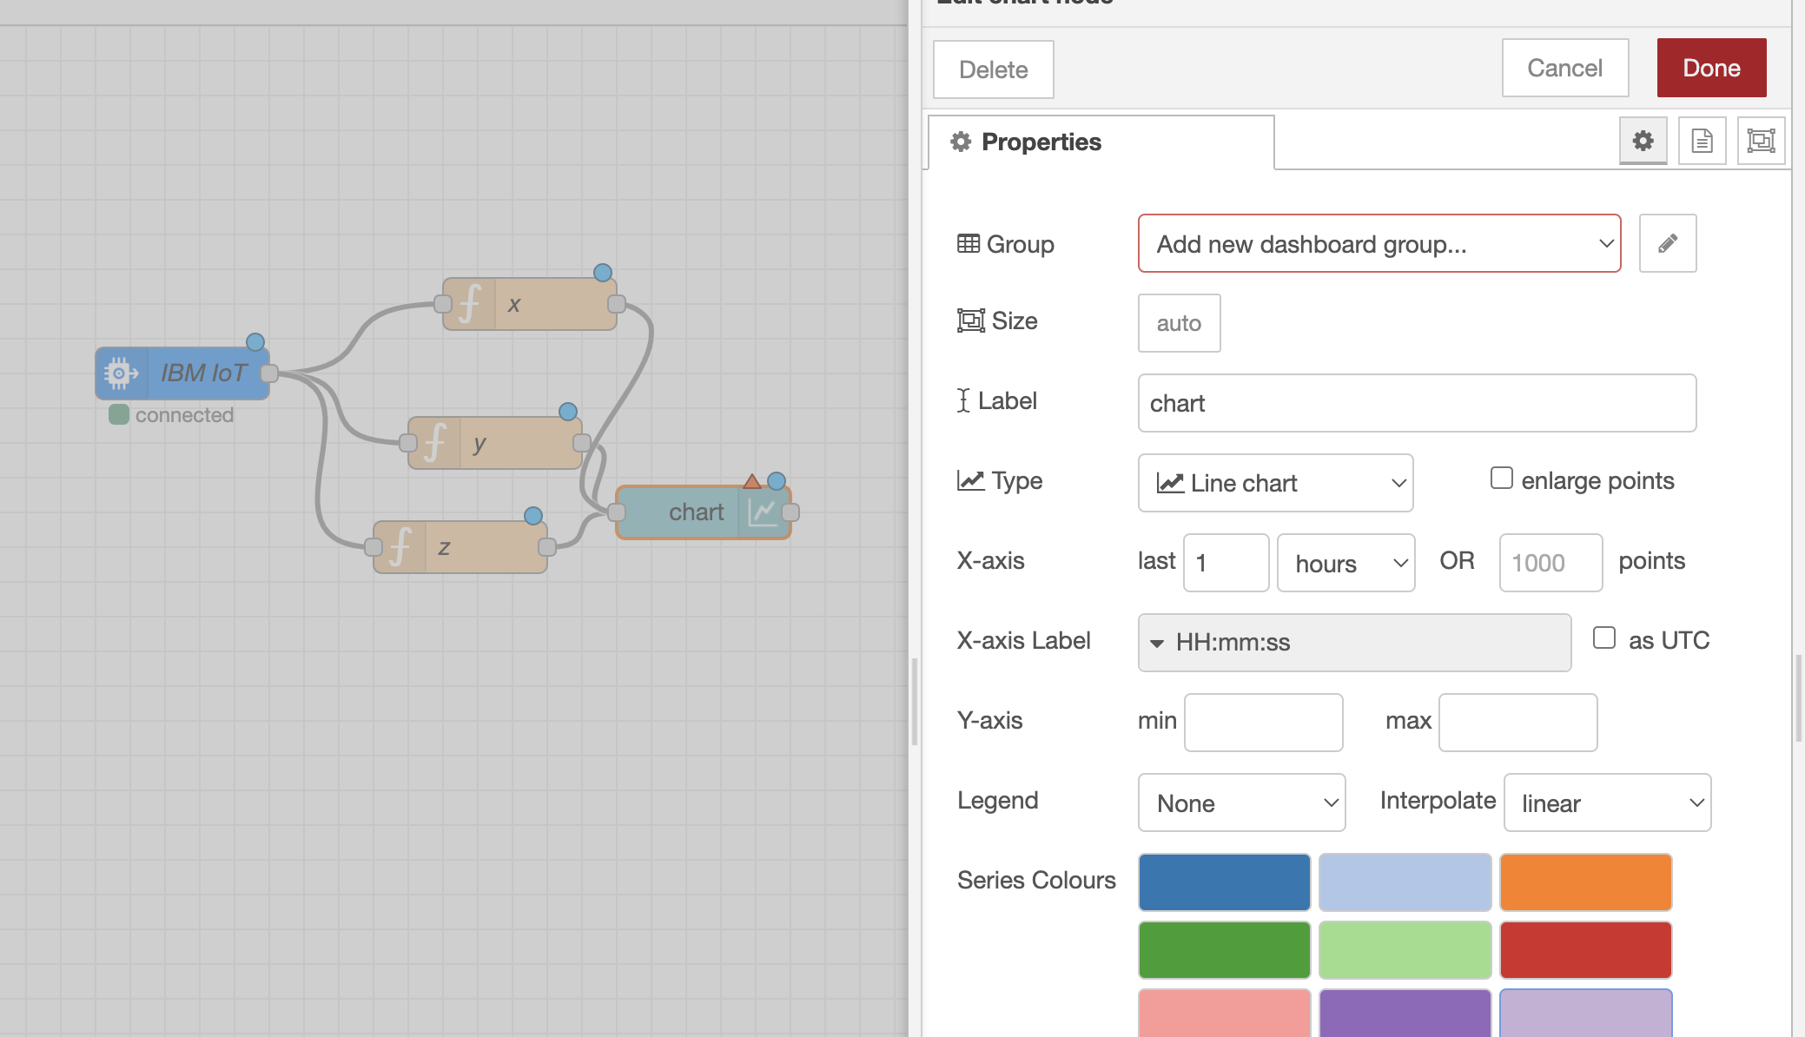Viewport: 1805px width, 1037px height.
Task: Pick the orange series colour swatch
Action: 1585,882
